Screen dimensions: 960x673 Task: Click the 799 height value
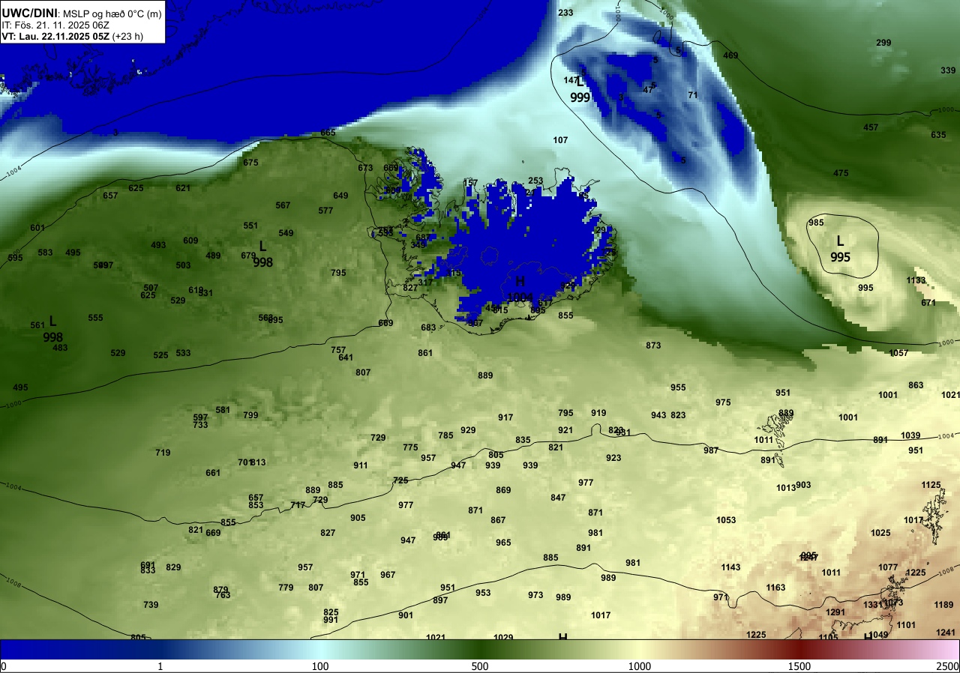(x=250, y=415)
